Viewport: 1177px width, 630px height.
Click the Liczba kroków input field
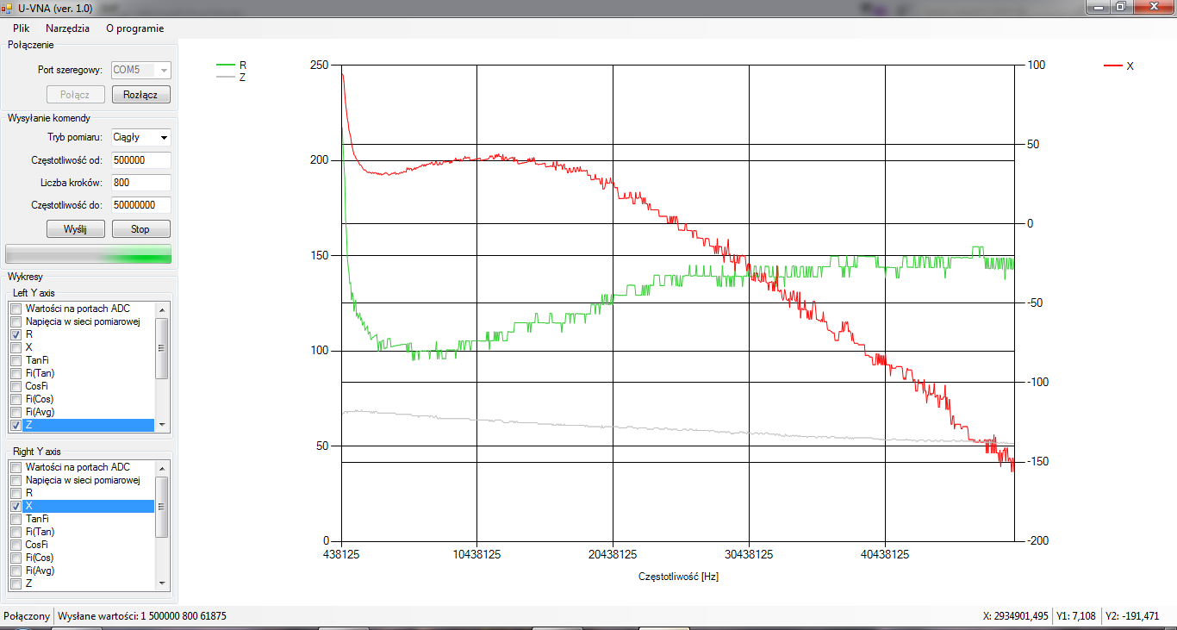(x=140, y=183)
